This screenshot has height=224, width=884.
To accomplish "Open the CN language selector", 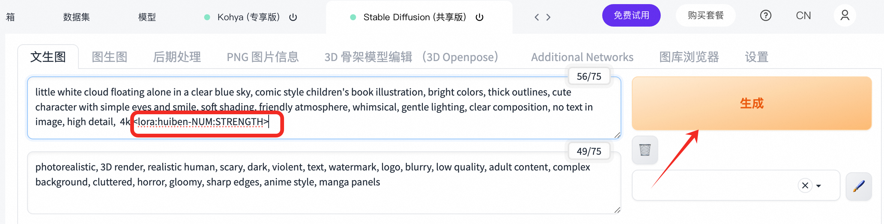I will (803, 15).
